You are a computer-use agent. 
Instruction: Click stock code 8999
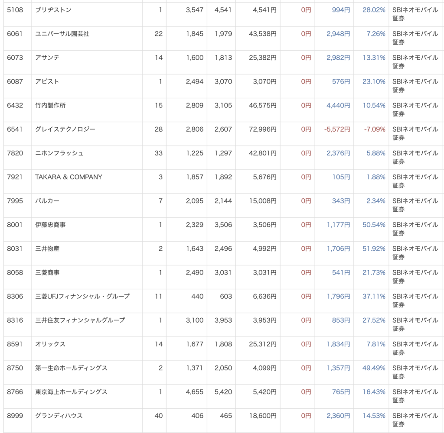(15, 416)
